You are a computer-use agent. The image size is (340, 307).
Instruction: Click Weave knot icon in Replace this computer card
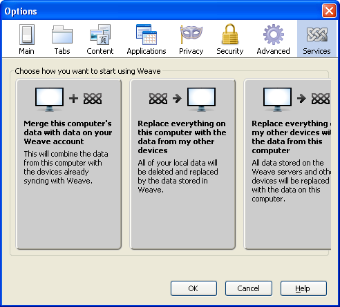pyautogui.click(x=158, y=99)
